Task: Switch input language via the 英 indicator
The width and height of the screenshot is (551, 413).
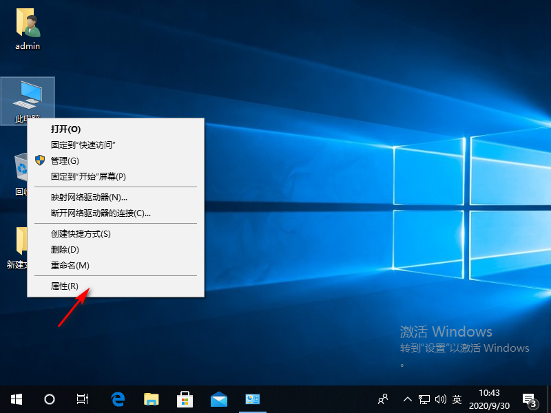Action: [x=456, y=399]
